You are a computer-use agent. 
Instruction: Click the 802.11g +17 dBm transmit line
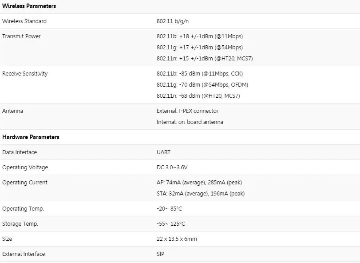coord(200,48)
